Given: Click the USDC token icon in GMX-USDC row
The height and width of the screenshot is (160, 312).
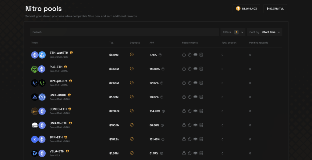Looking at the screenshot, I should point(42,97).
